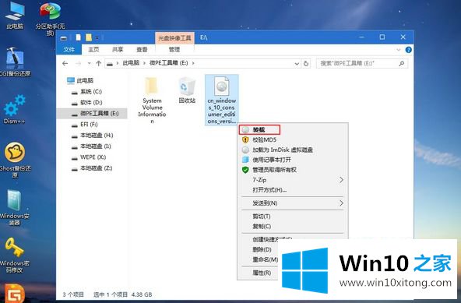Click the chevron after 微PE工具箱 (E:) in address bar
This screenshot has width=461, height=303.
193,63
